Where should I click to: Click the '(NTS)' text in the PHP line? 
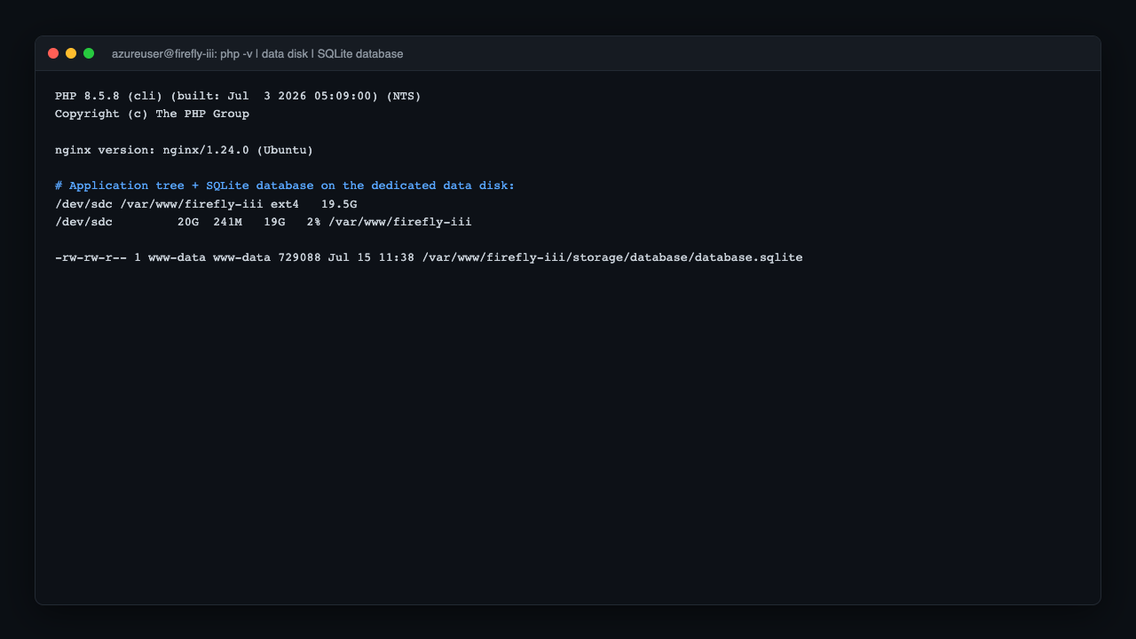click(x=404, y=96)
